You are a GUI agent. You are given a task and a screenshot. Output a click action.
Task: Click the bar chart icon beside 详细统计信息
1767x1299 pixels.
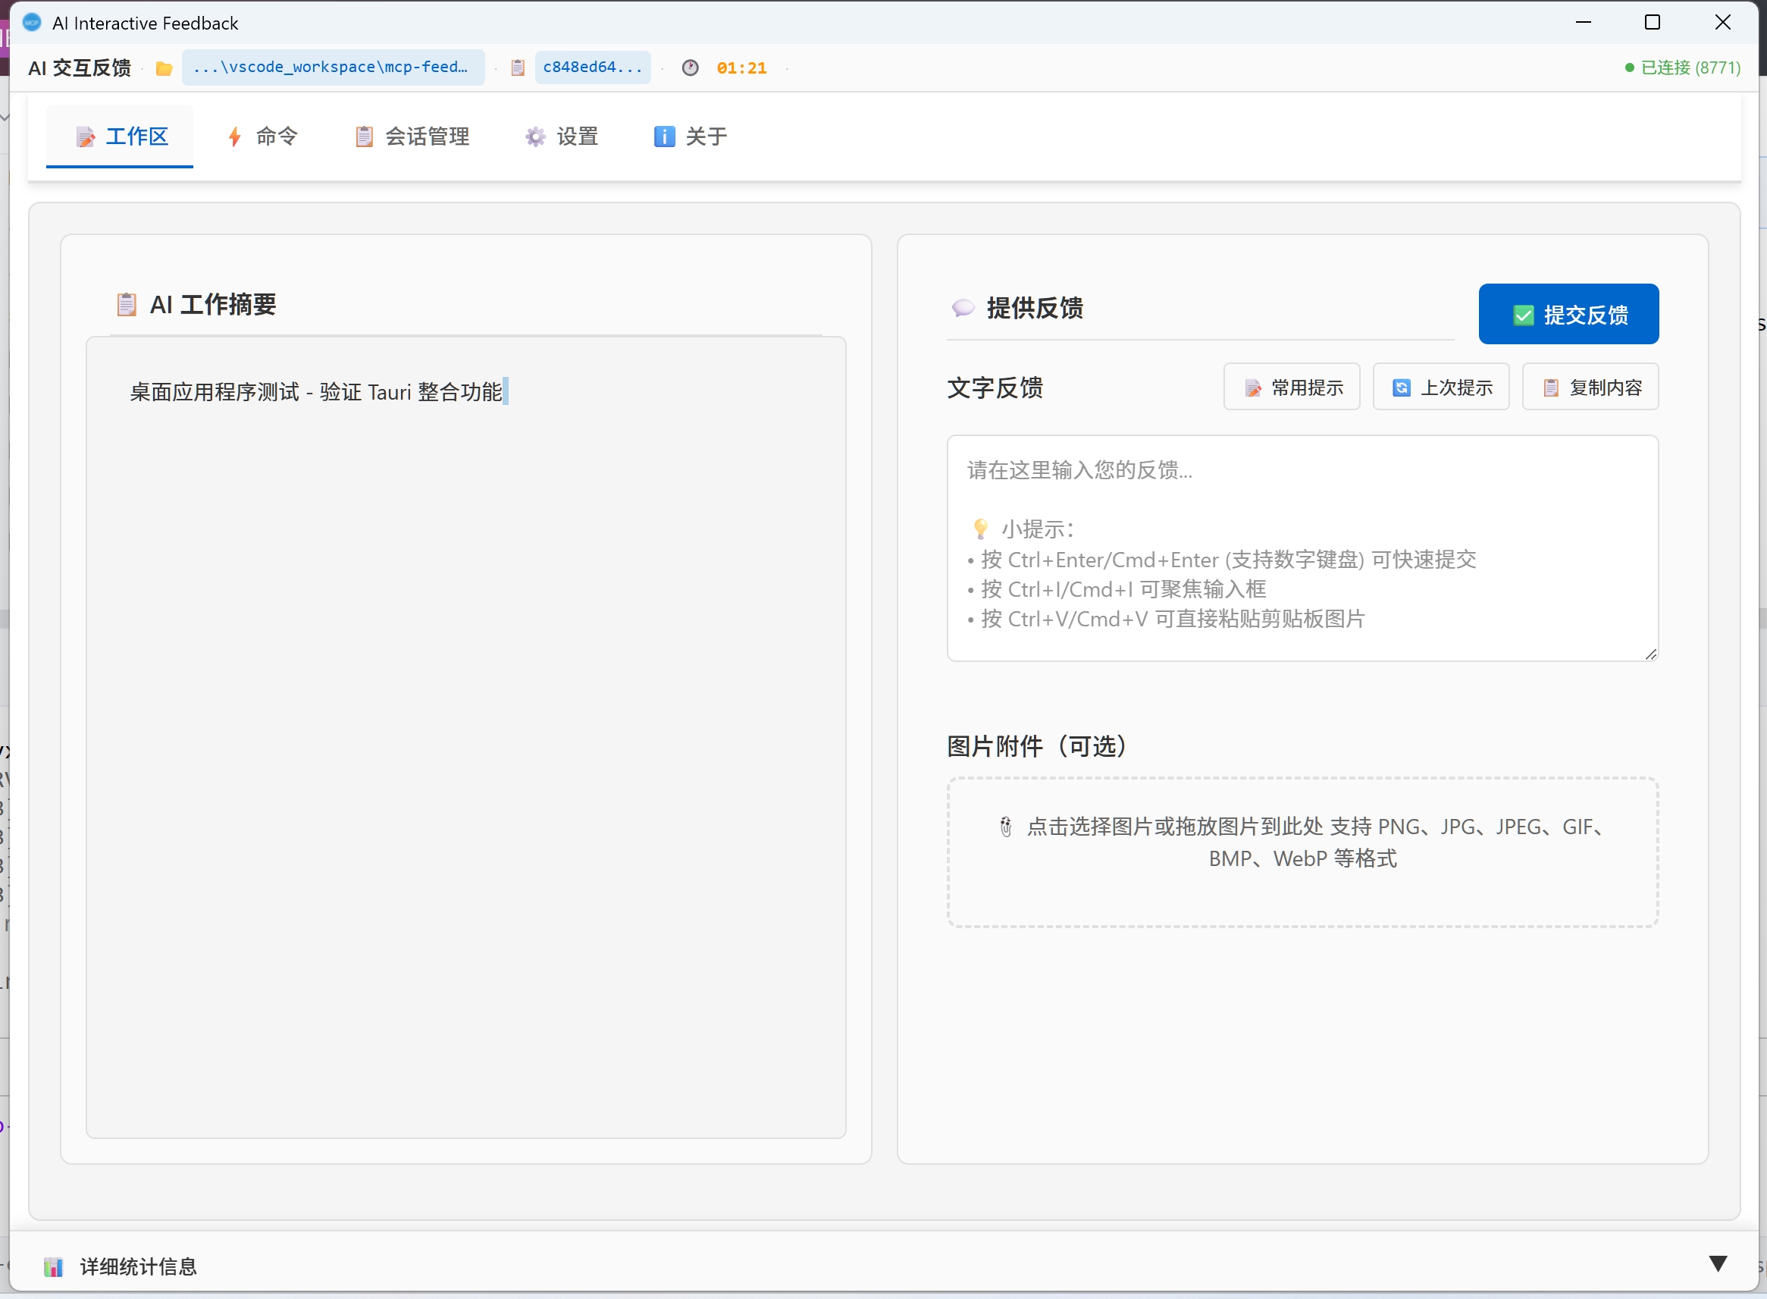54,1266
